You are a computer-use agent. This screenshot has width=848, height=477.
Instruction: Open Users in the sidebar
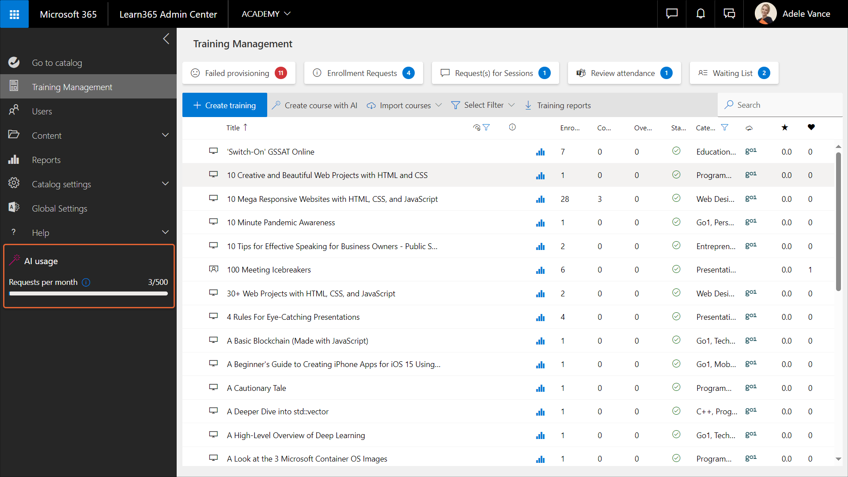[x=42, y=111]
